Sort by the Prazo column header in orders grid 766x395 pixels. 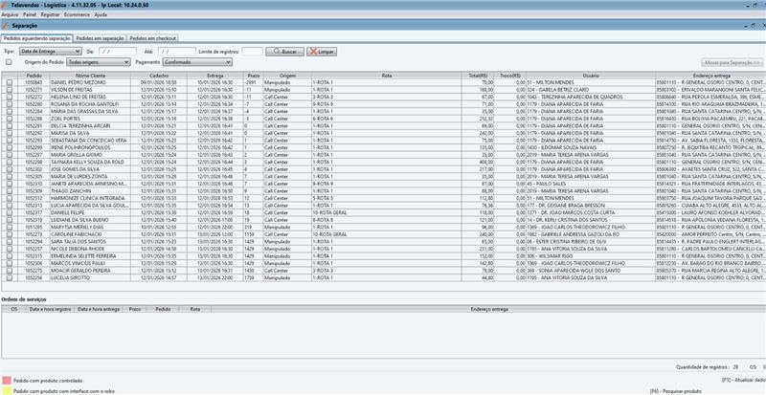point(253,76)
